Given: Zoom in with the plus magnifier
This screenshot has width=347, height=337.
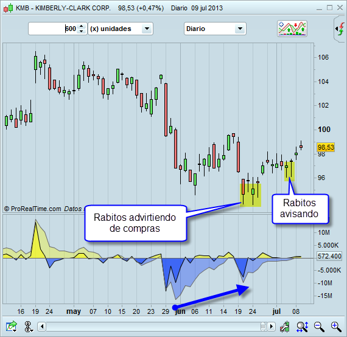Looking at the screenshot, I should [336, 327].
